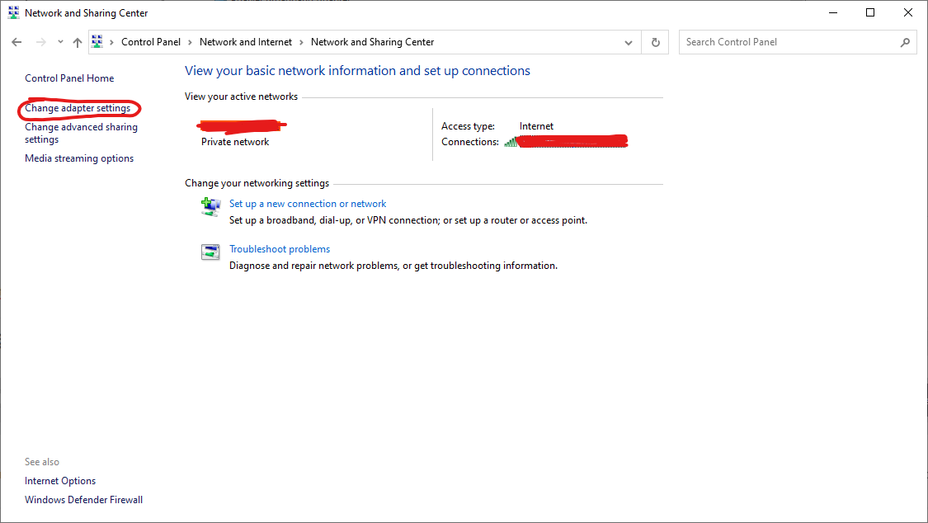Click the Troubleshoot problems icon

coord(210,252)
